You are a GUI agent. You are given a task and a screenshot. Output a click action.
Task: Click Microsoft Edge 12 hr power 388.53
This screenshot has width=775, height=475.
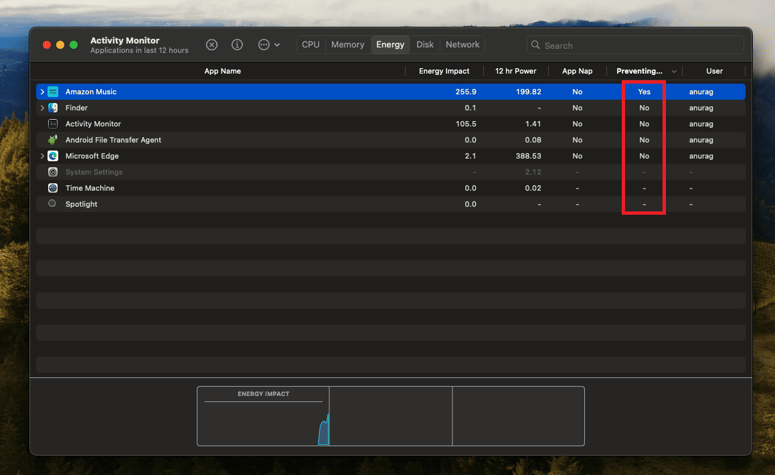point(528,156)
